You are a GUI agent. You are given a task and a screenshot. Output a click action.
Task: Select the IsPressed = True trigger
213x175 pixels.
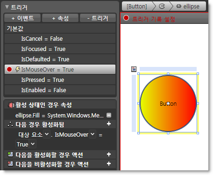60,80
